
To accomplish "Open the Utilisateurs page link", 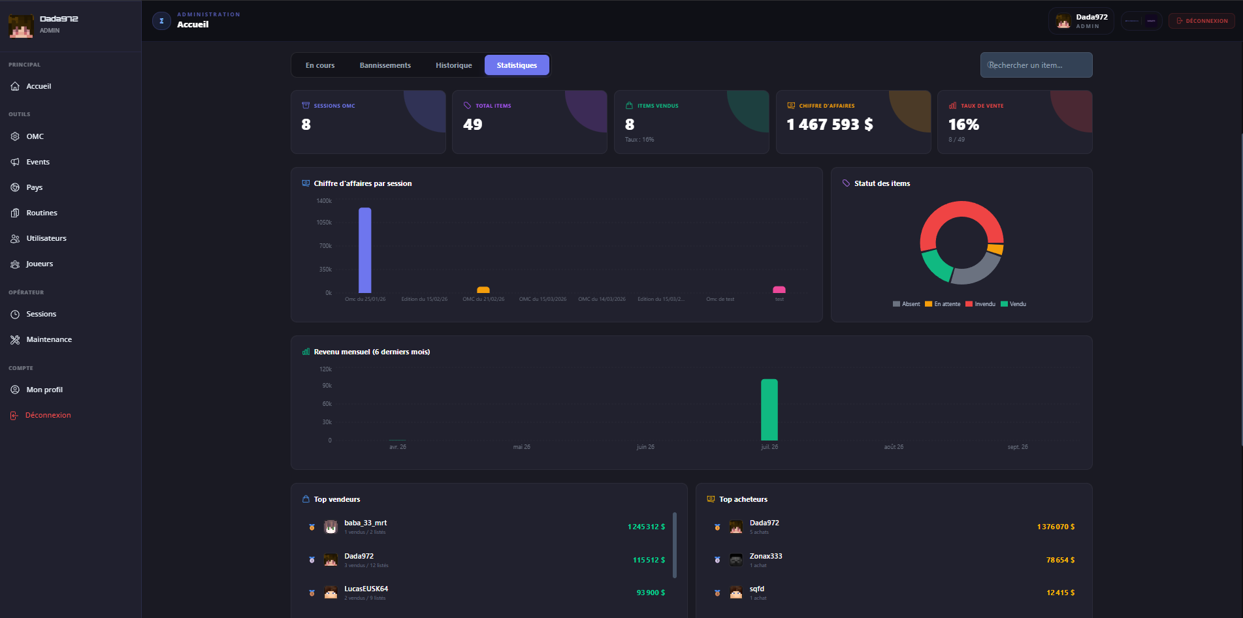I will tap(46, 238).
